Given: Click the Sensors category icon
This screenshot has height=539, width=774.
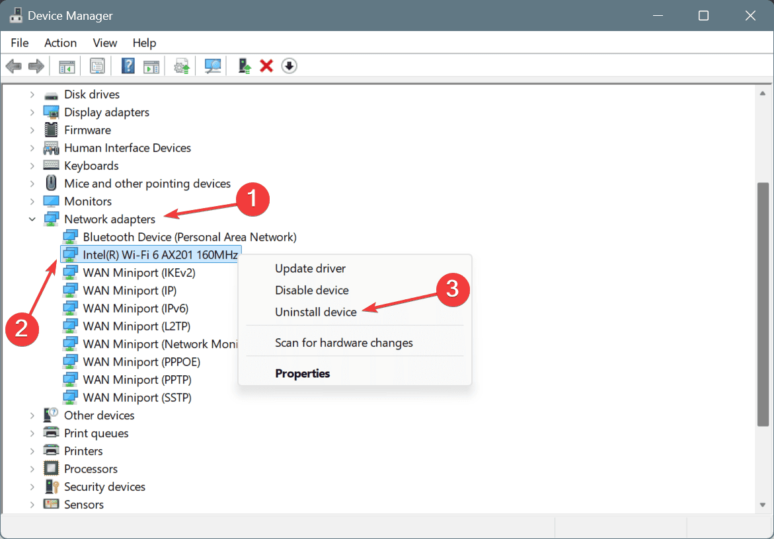Looking at the screenshot, I should point(52,505).
